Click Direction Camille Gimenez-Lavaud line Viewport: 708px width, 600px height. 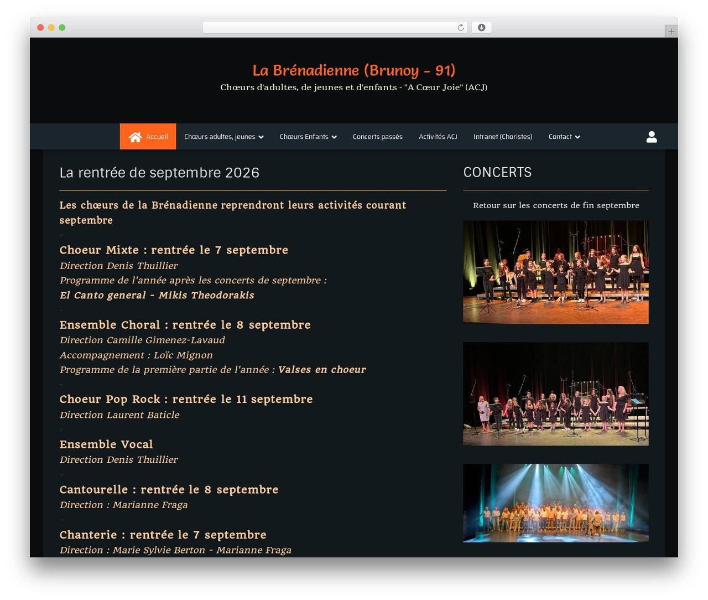[142, 340]
